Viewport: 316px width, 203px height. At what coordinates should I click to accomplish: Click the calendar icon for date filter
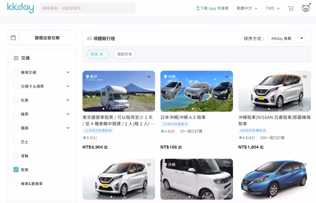[13, 38]
